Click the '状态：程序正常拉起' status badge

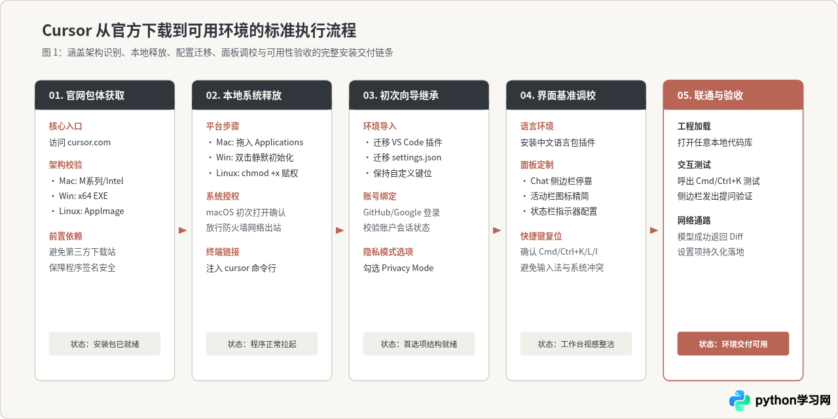pyautogui.click(x=262, y=344)
